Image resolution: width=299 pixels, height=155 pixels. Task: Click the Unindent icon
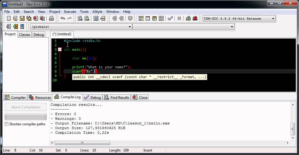[x=121, y=18]
